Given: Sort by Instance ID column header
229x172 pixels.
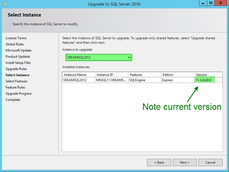Looking at the screenshot, I should [112, 75].
